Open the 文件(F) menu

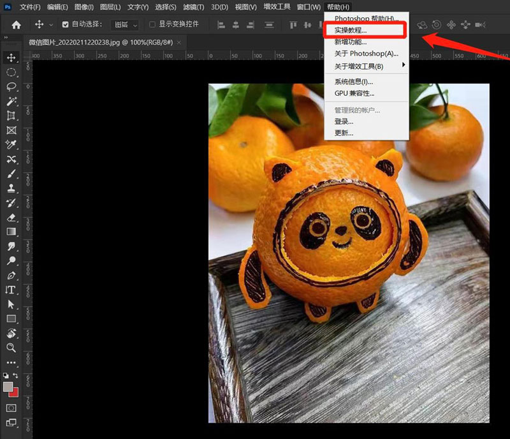[30, 7]
